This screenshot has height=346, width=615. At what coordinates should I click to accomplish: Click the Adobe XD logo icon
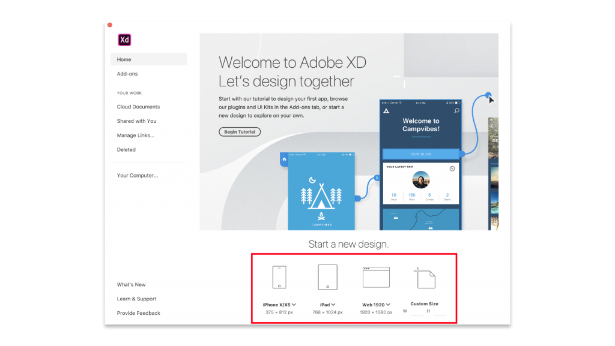124,40
